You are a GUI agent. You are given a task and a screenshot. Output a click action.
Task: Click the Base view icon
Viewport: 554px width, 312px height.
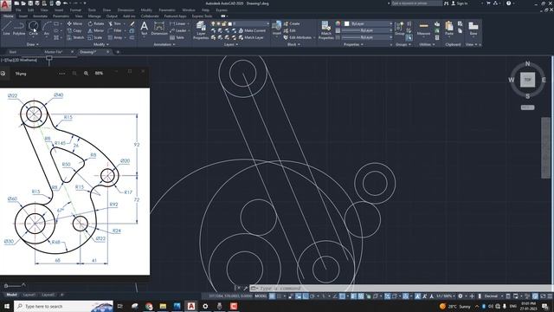click(x=473, y=29)
